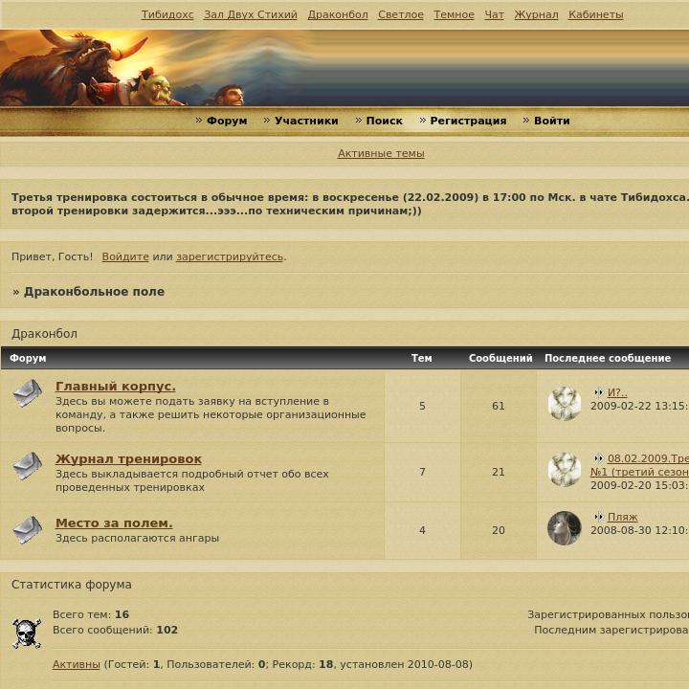
Task: Open the Журнал тренировок forum
Action: tap(128, 458)
